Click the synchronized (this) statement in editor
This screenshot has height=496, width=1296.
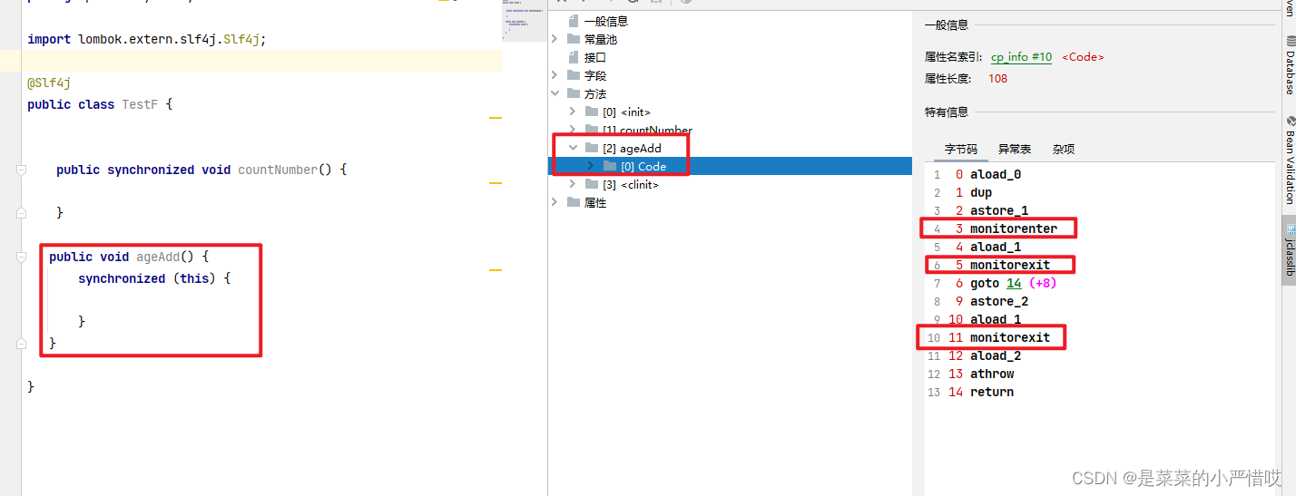(154, 278)
